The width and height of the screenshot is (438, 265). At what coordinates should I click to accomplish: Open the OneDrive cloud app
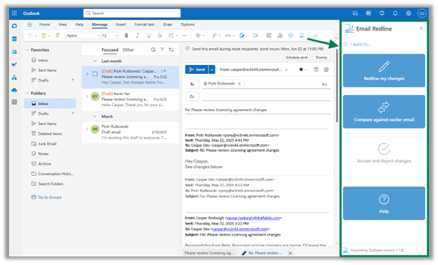[14, 90]
